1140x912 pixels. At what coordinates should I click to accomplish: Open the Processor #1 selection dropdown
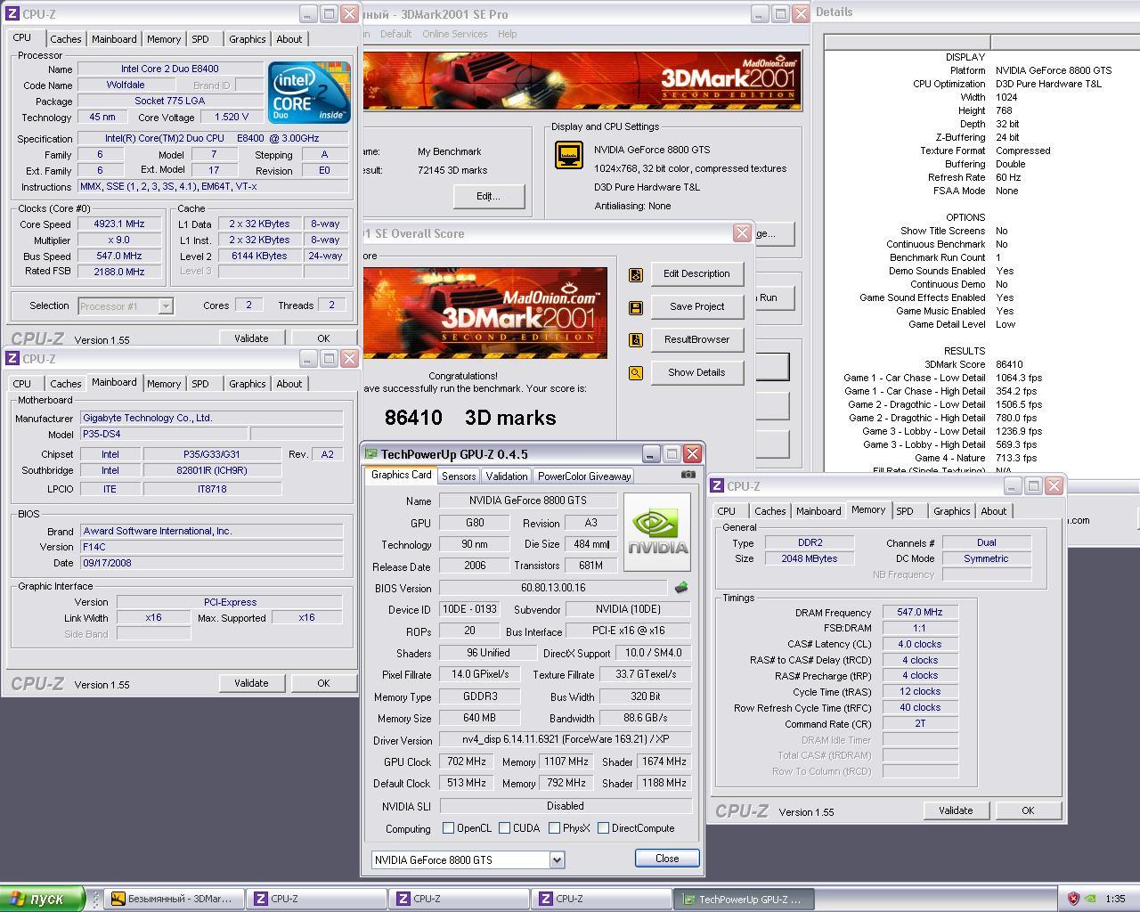coord(165,306)
